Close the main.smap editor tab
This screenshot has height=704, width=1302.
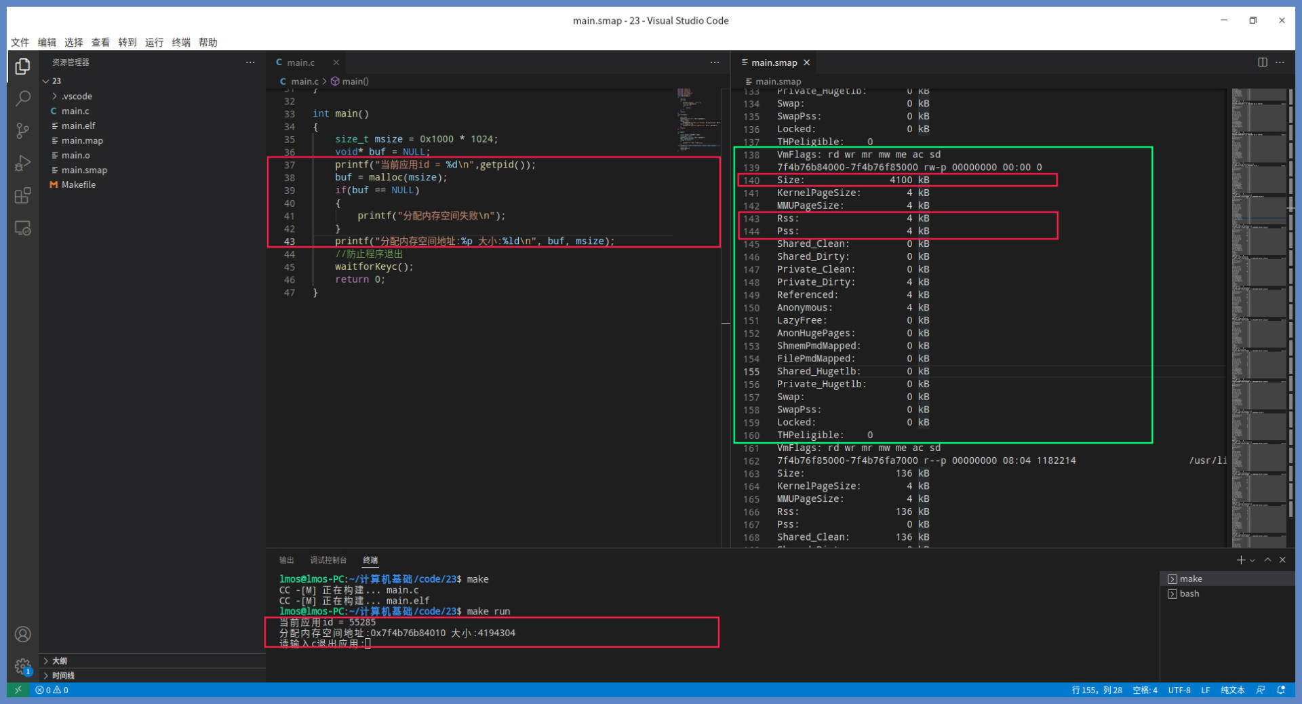click(x=806, y=62)
